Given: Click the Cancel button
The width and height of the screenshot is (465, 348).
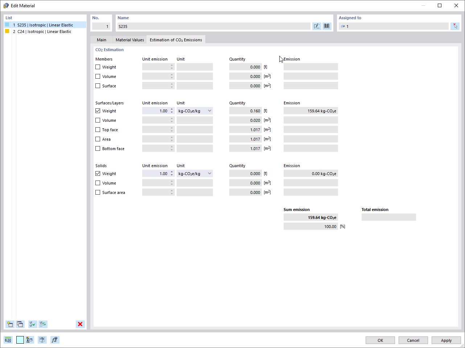Looking at the screenshot, I should click(x=413, y=340).
